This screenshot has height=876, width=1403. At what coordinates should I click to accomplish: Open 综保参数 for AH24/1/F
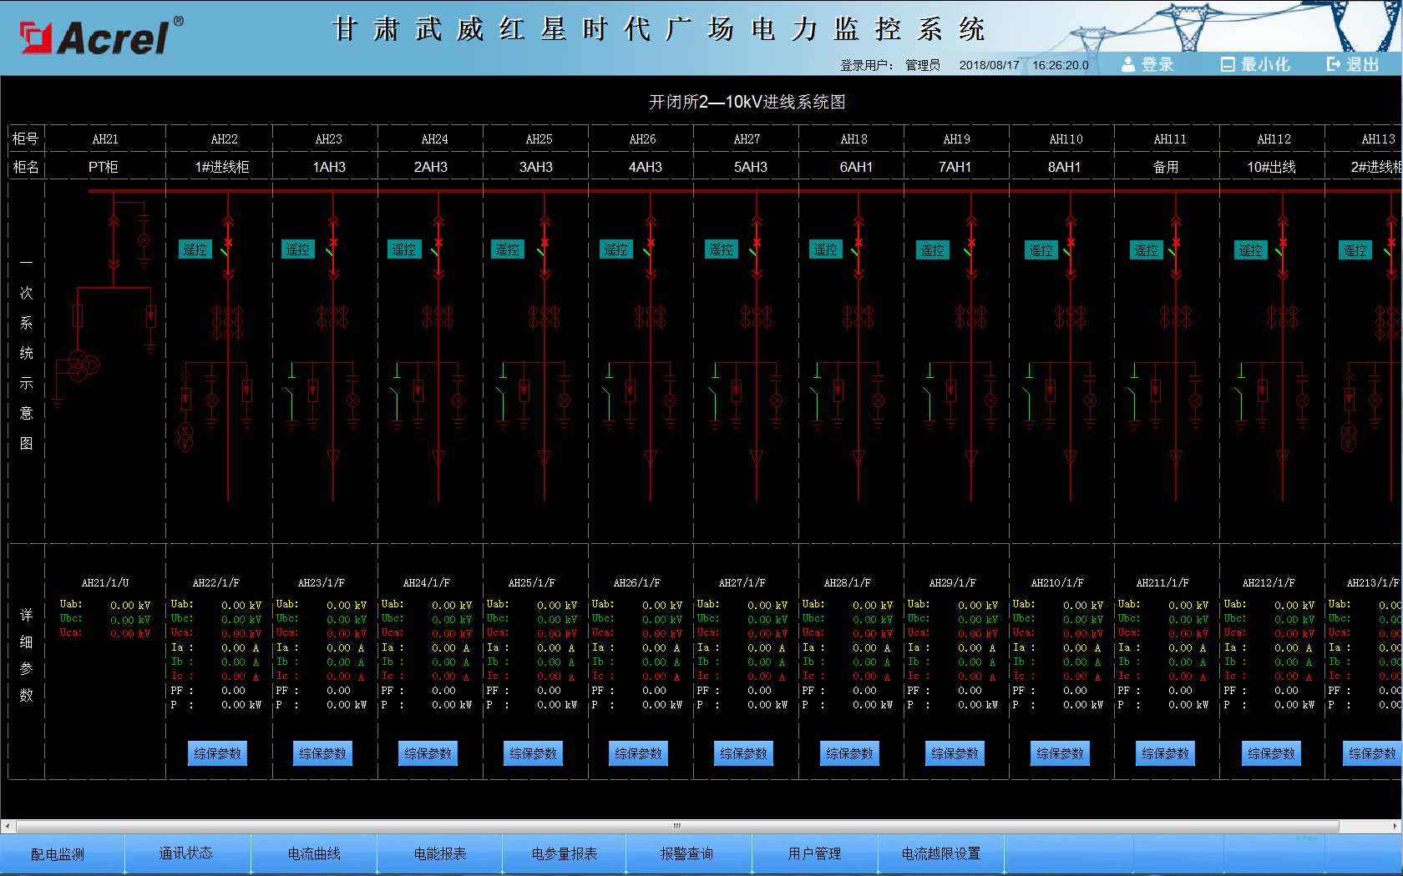tap(428, 753)
